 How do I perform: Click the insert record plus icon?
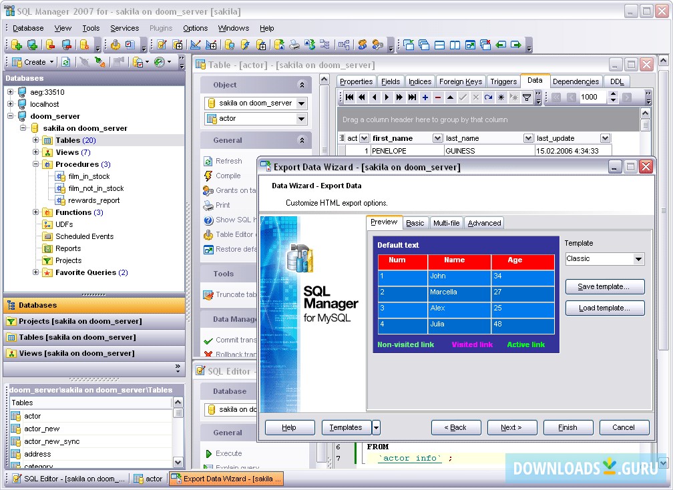pyautogui.click(x=425, y=97)
